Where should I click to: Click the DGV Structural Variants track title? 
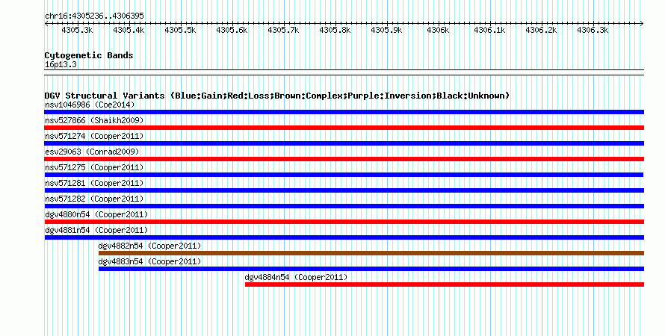tap(277, 96)
